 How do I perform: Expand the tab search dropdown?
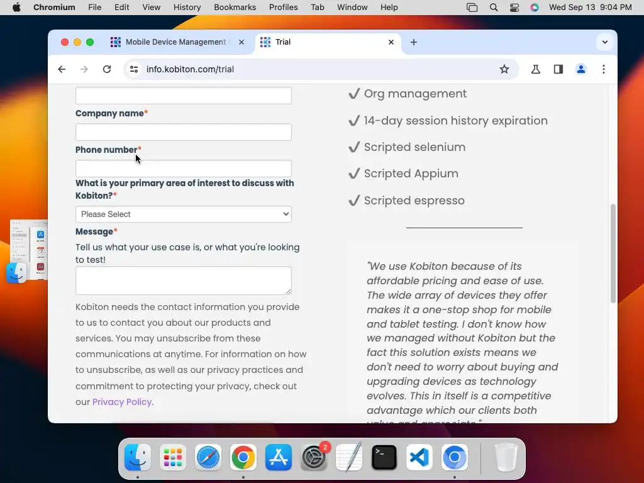tap(604, 42)
